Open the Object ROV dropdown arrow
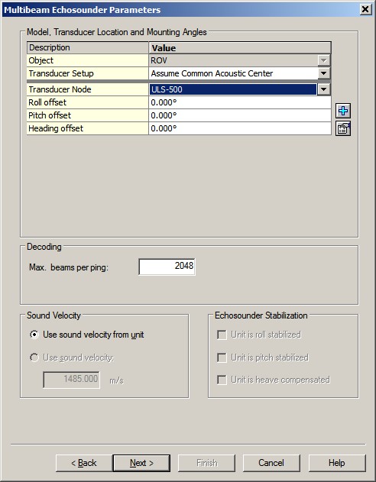This screenshot has width=376, height=482. (x=323, y=60)
